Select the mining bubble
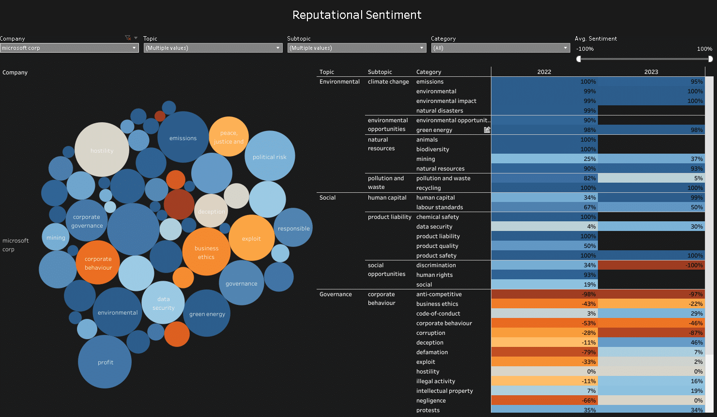 [x=56, y=237]
